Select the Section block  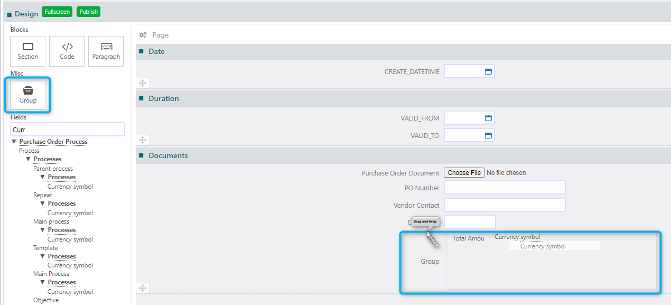(x=28, y=51)
